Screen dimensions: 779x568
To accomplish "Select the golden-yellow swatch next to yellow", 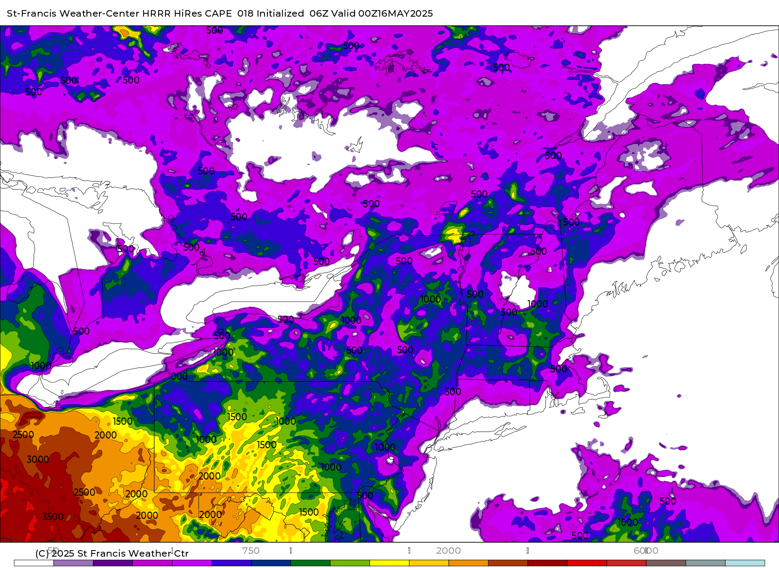I will pos(429,563).
